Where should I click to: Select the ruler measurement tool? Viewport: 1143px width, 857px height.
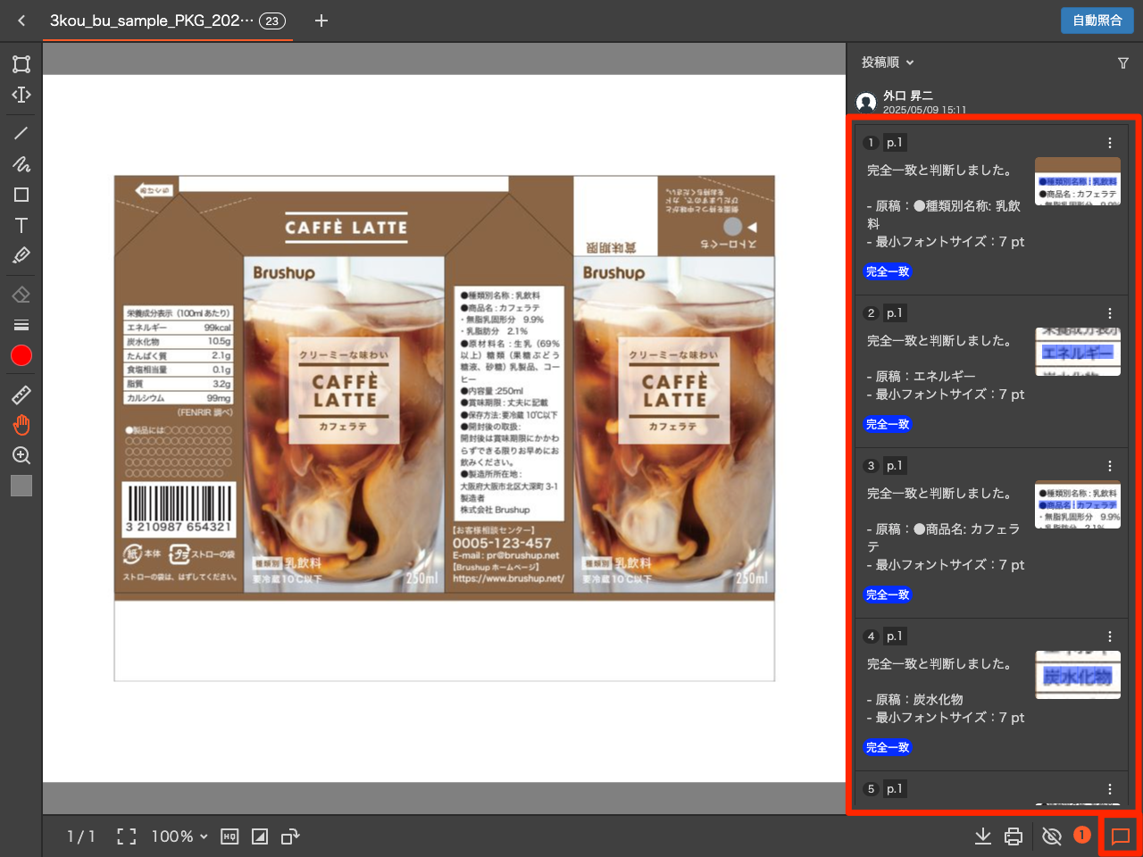pos(21,395)
